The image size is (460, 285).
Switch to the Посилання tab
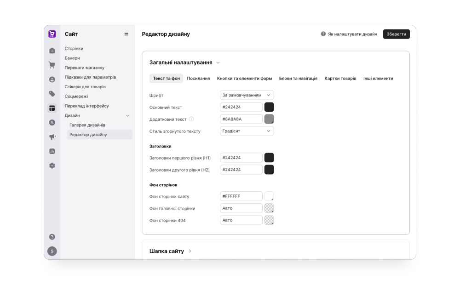pos(198,78)
